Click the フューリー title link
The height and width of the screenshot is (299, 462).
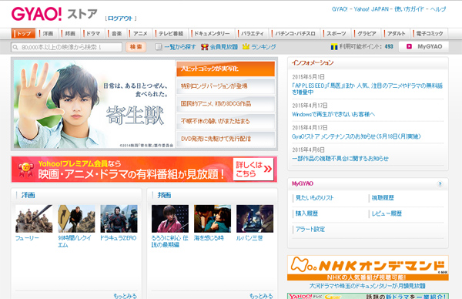(27, 238)
